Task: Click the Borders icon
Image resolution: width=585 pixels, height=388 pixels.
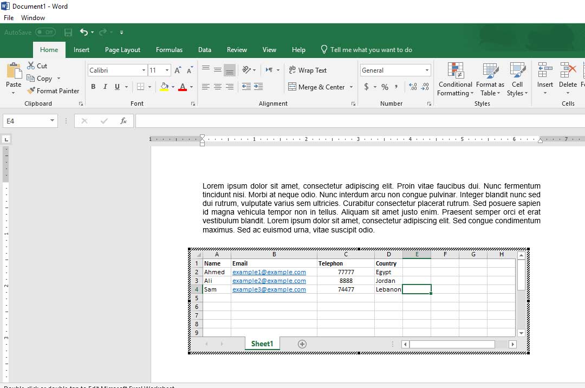Action: coord(140,87)
